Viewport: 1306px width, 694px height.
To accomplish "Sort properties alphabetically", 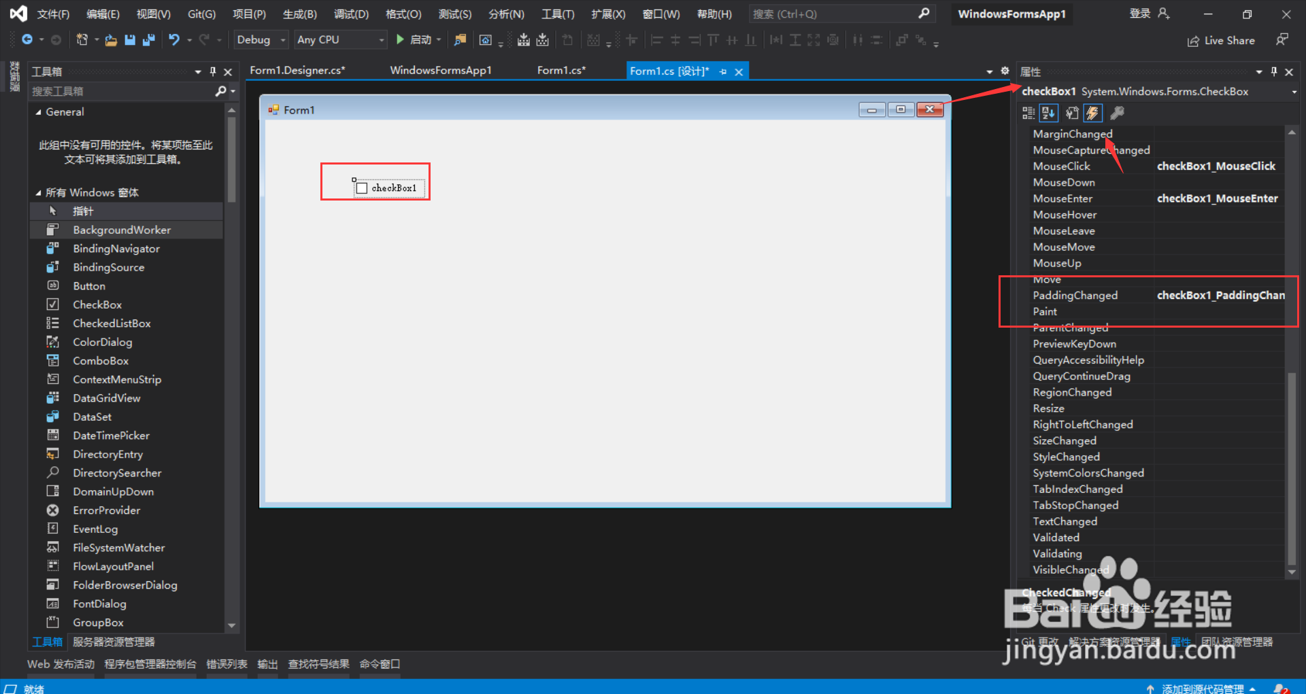I will pos(1048,113).
